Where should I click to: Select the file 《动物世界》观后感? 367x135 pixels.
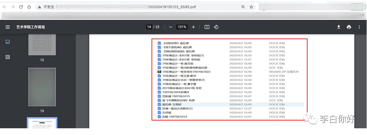pos(176,43)
